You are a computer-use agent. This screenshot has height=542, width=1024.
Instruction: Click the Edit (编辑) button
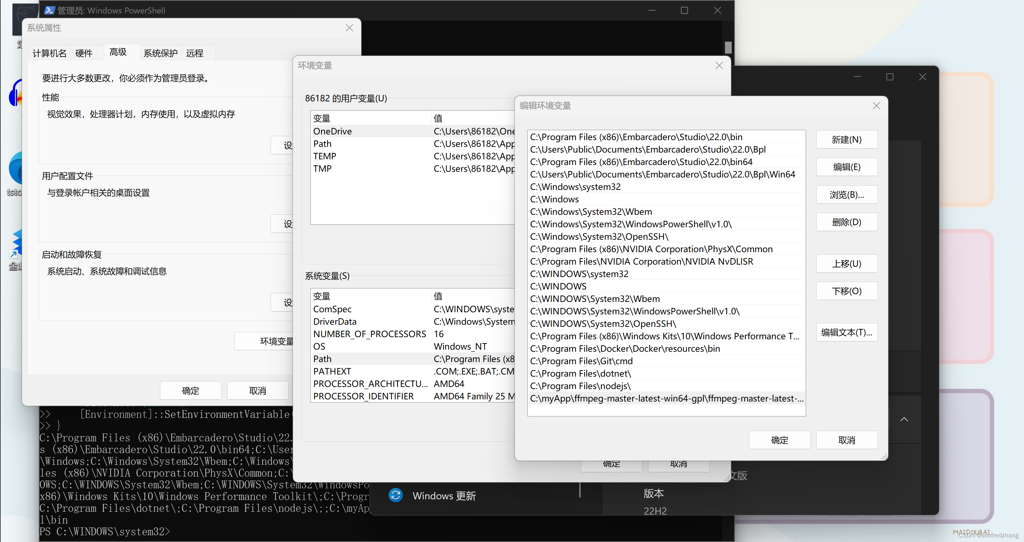coord(847,167)
